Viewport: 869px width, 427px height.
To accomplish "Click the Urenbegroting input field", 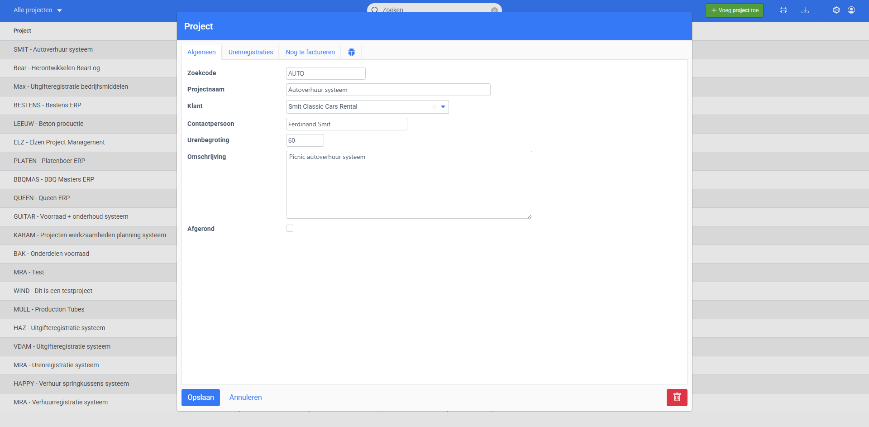I will 305,140.
